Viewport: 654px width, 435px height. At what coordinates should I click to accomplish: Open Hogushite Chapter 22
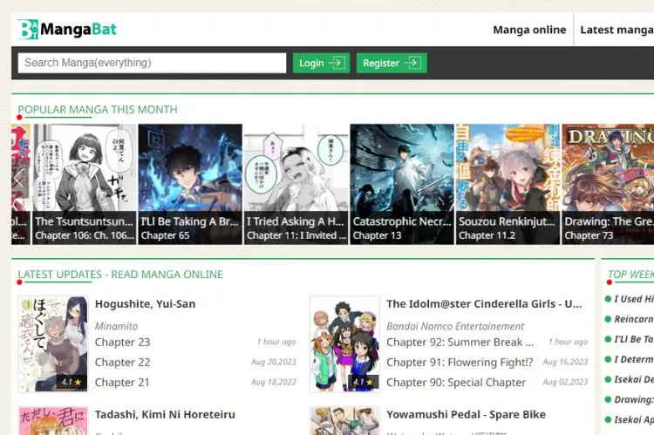pyautogui.click(x=122, y=362)
